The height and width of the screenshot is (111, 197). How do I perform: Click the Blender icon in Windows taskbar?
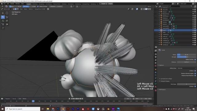click(x=63, y=109)
